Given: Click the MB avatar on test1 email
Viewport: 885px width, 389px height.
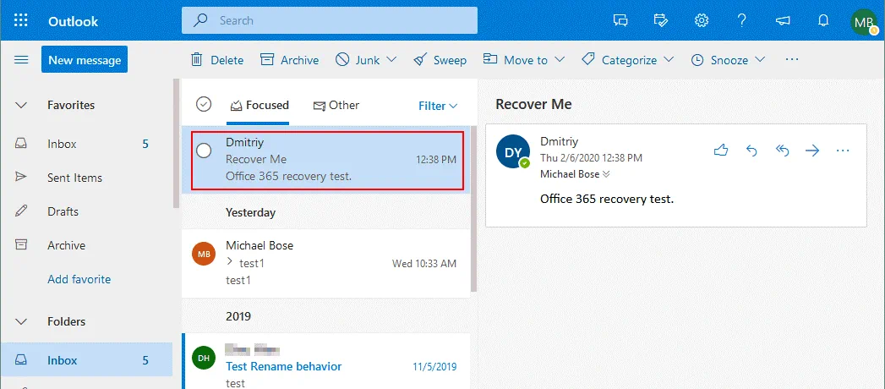Looking at the screenshot, I should click(x=204, y=254).
